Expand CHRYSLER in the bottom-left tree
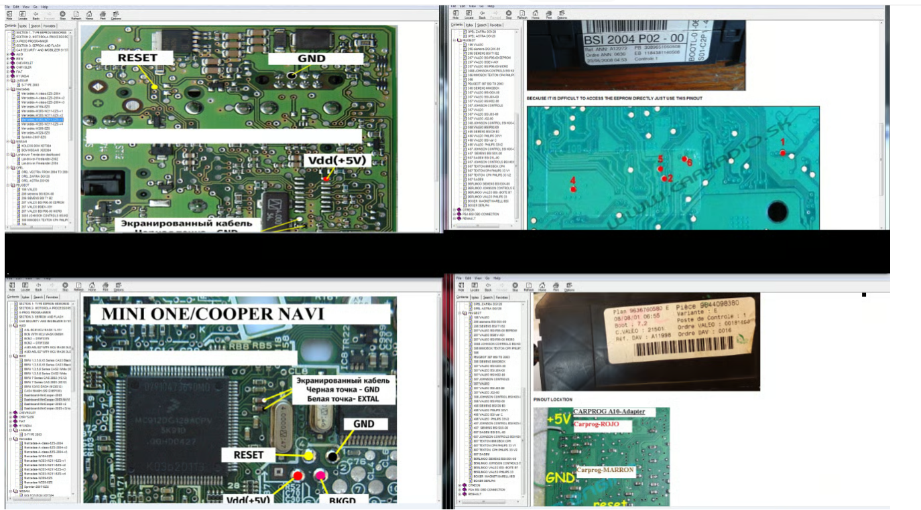 pyautogui.click(x=9, y=418)
